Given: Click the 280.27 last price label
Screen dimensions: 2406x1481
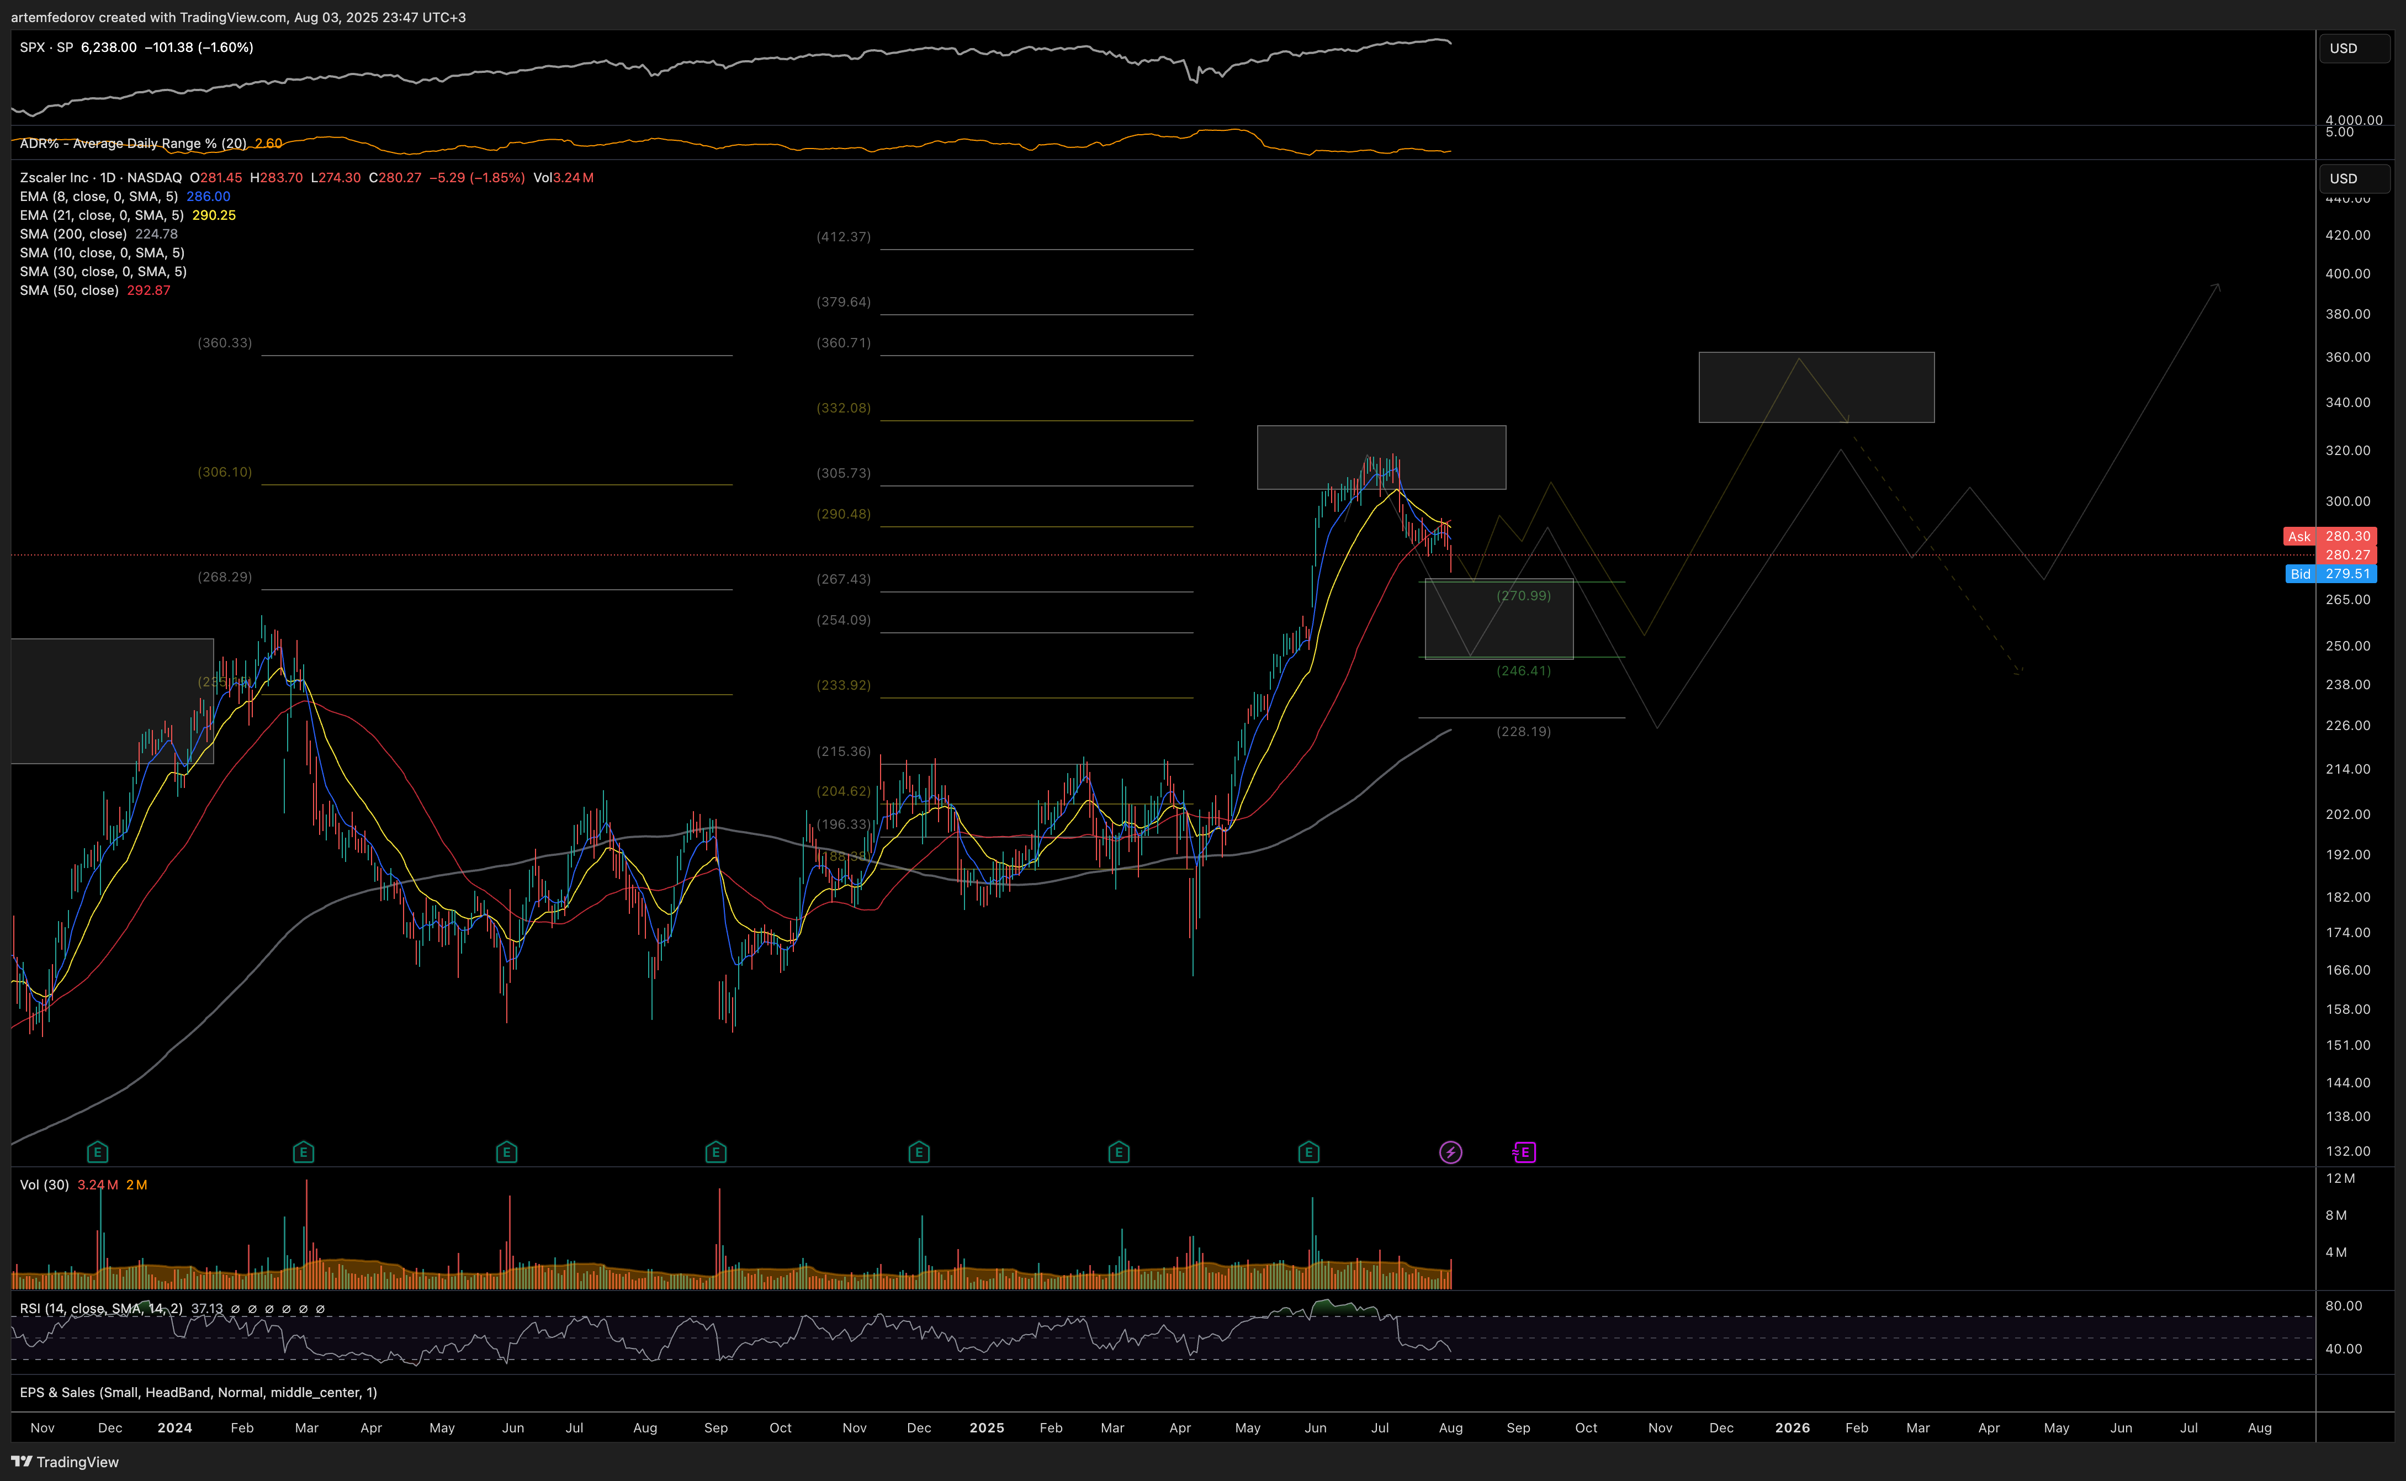Looking at the screenshot, I should point(2348,554).
